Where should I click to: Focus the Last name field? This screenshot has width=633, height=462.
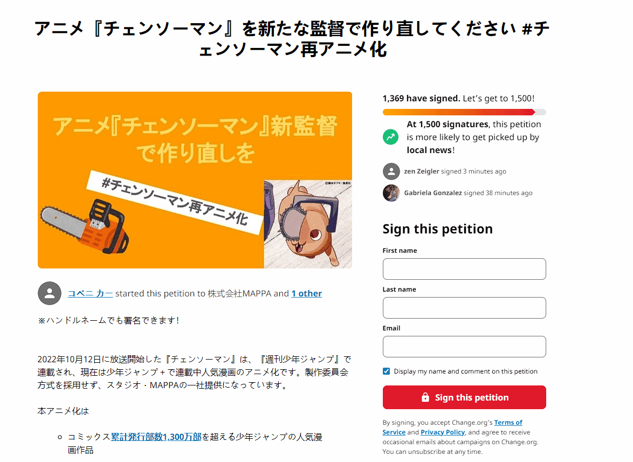point(464,308)
